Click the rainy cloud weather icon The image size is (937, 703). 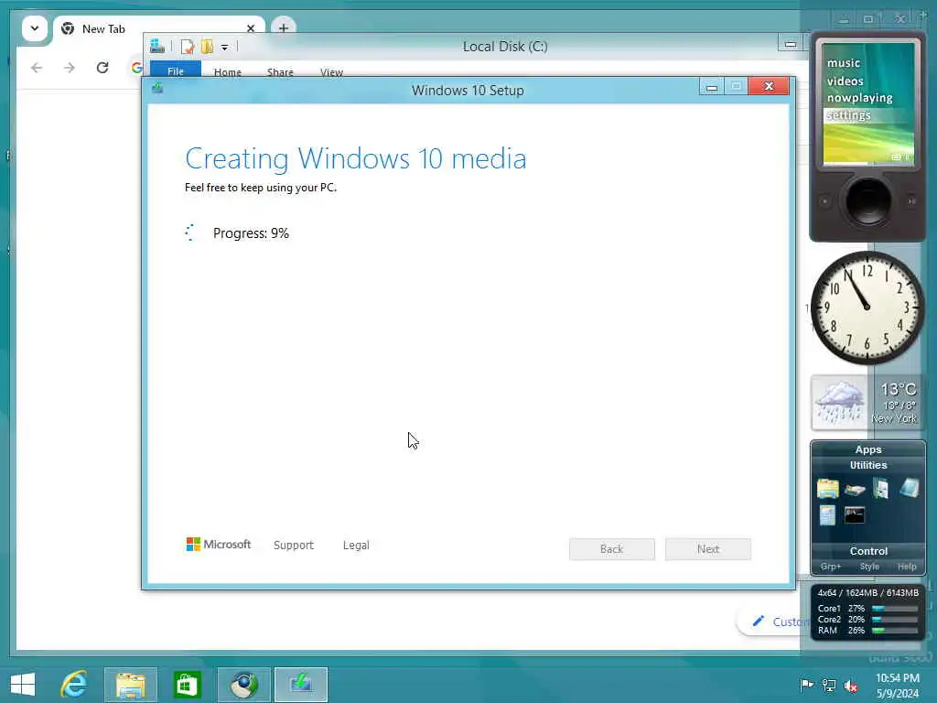pos(840,403)
